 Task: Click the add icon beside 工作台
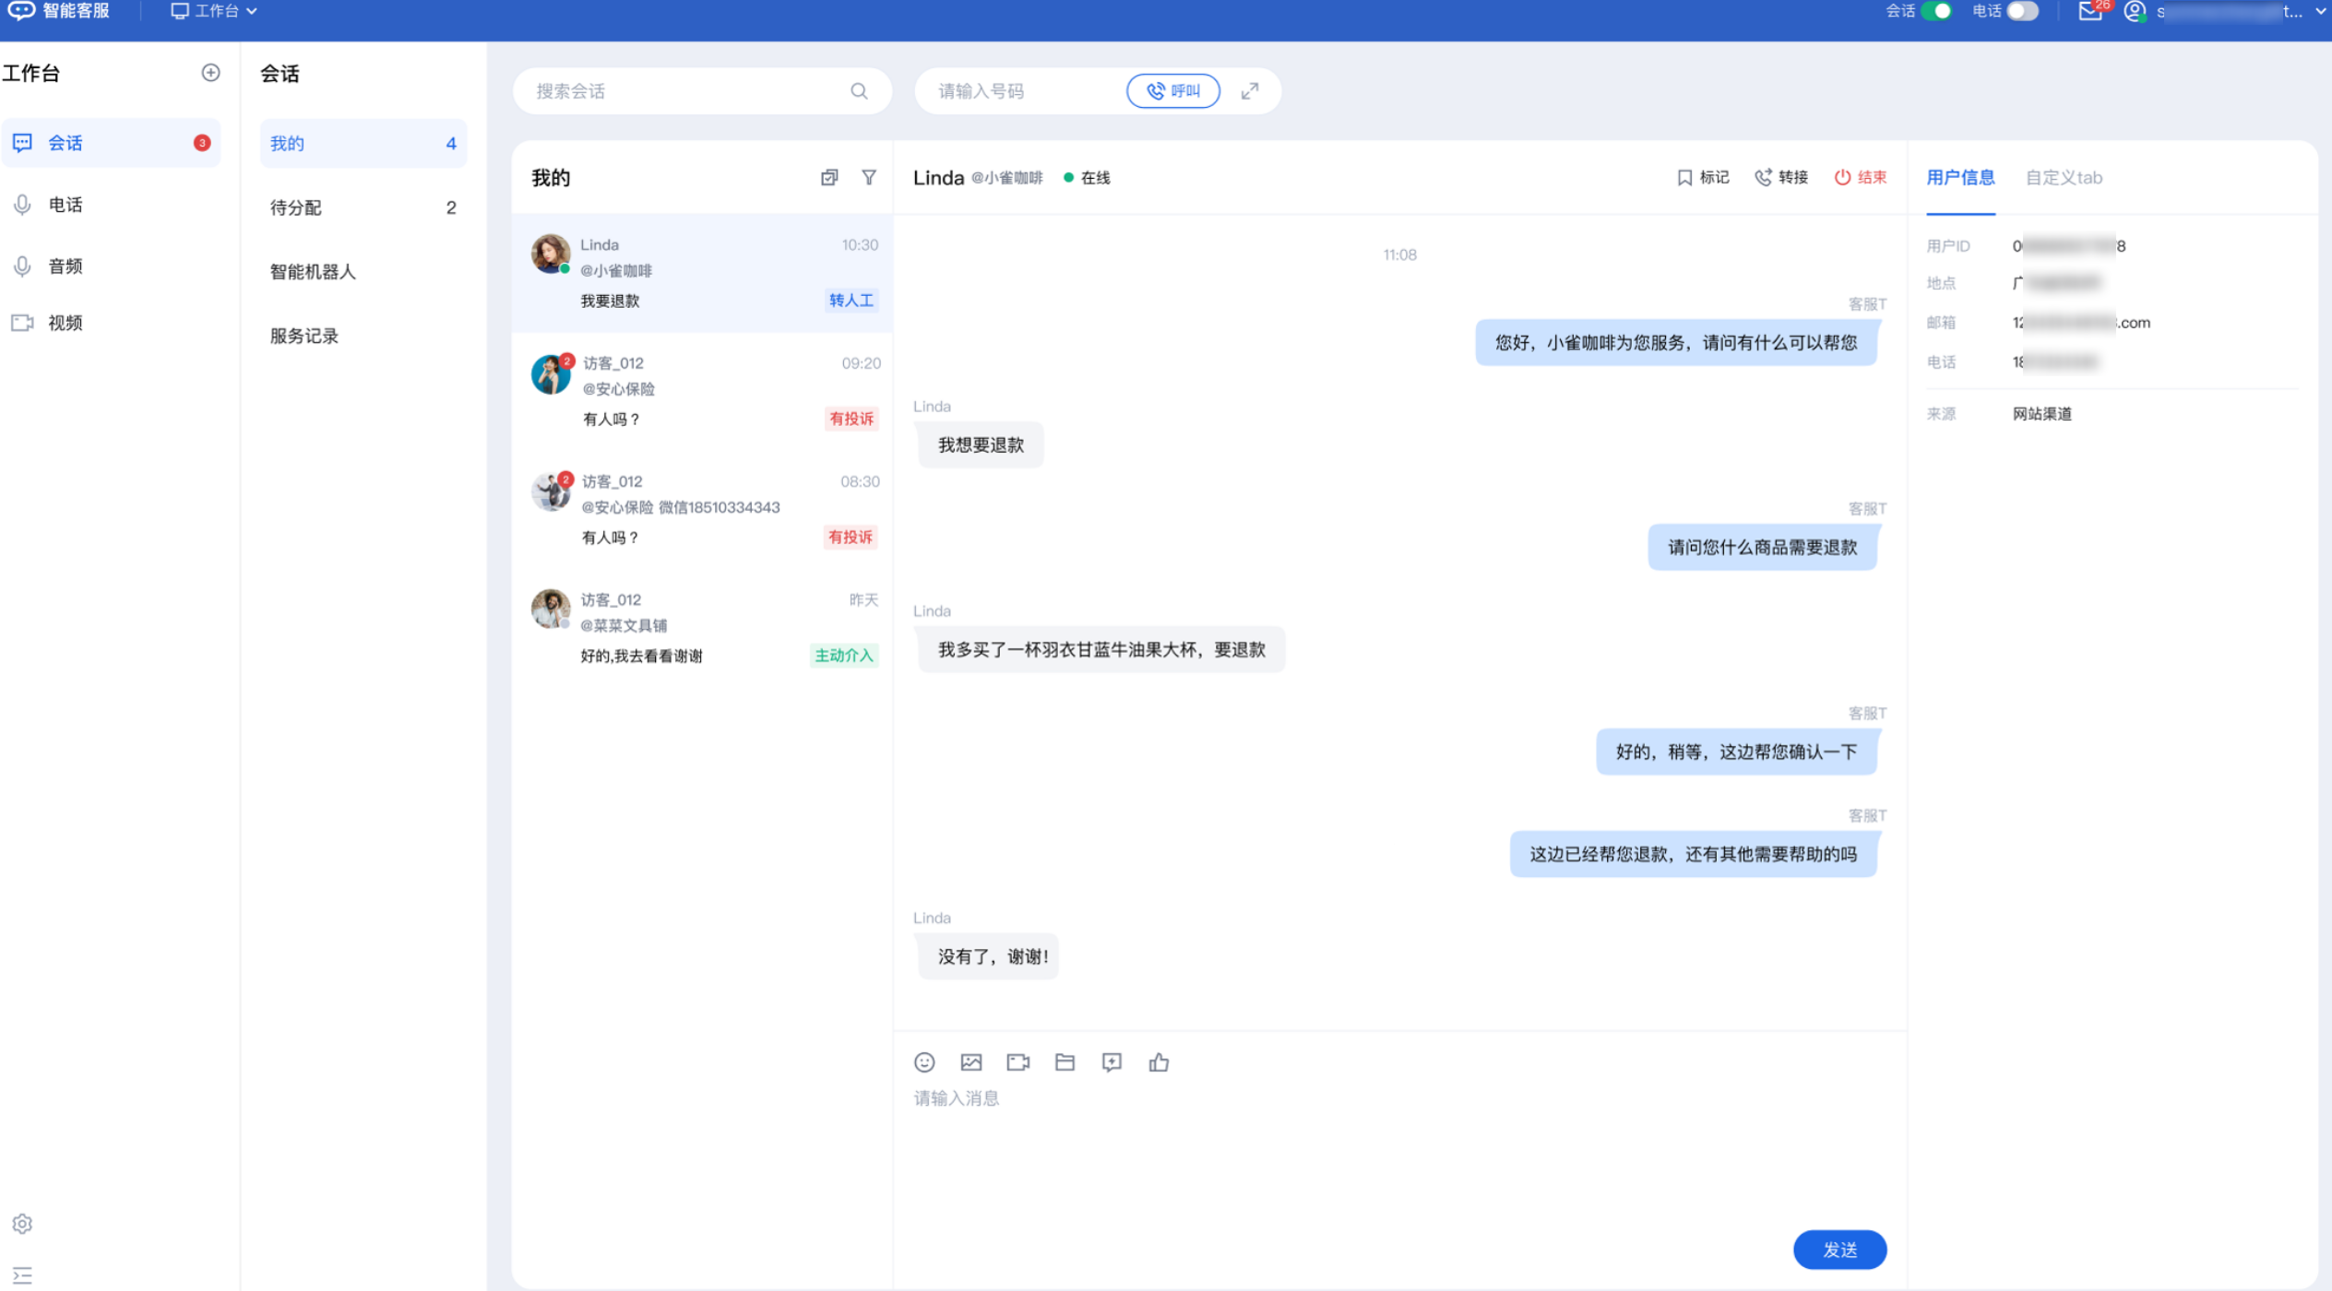click(210, 73)
